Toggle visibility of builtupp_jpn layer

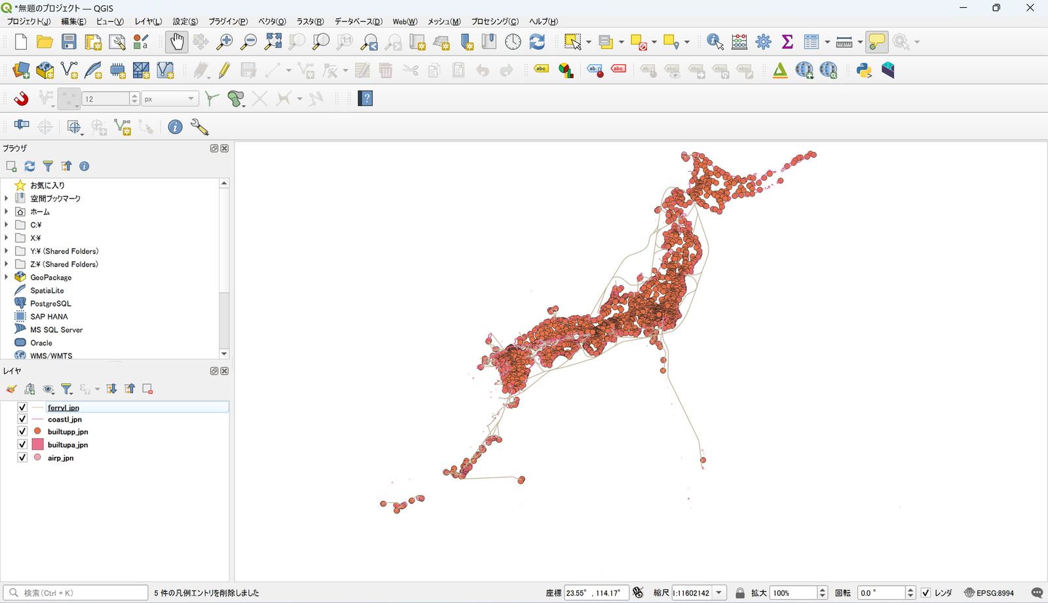(22, 431)
